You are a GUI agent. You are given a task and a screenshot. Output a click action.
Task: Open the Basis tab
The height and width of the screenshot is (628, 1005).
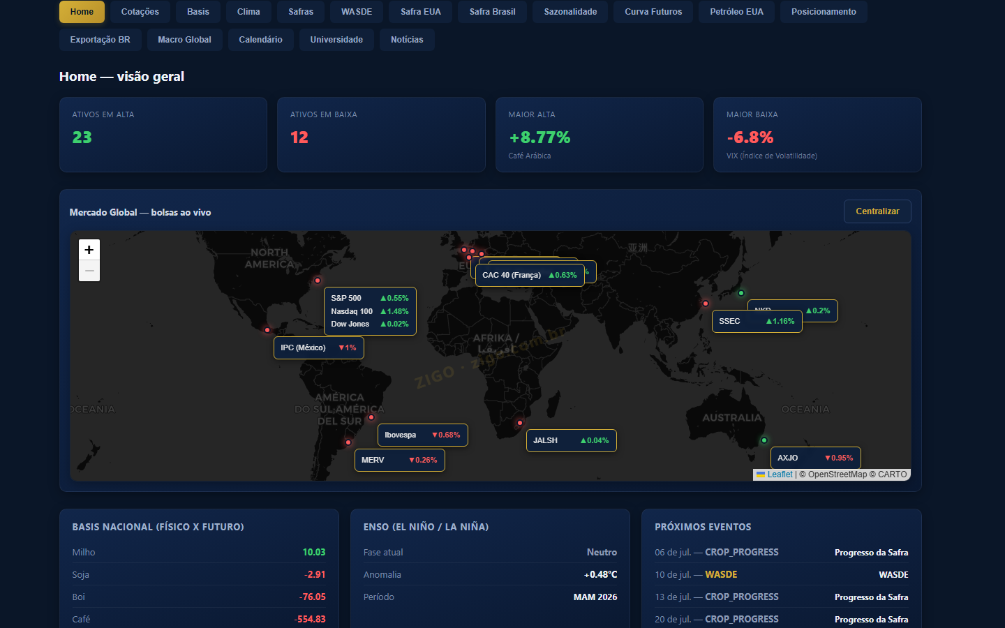(x=198, y=12)
